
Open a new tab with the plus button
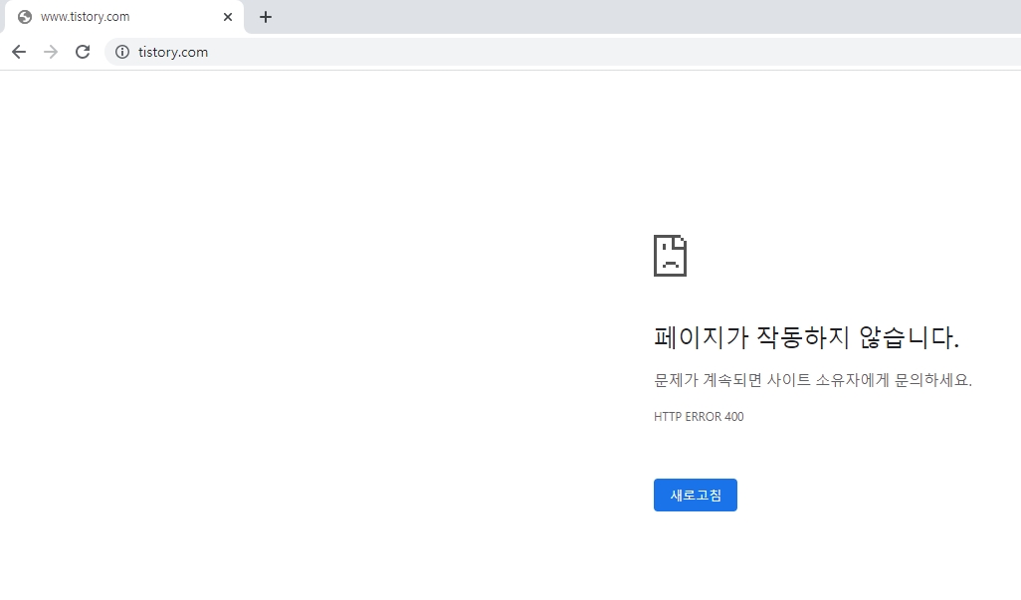[x=265, y=16]
